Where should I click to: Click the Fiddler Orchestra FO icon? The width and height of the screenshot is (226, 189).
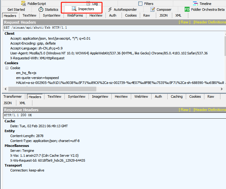(187, 10)
